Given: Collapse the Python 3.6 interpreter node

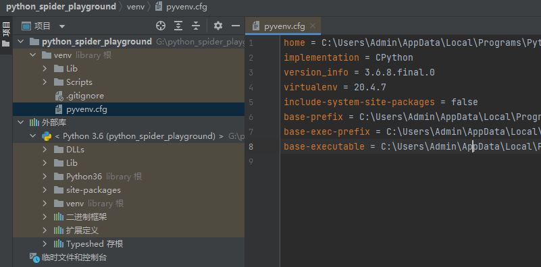Looking at the screenshot, I should tap(33, 136).
